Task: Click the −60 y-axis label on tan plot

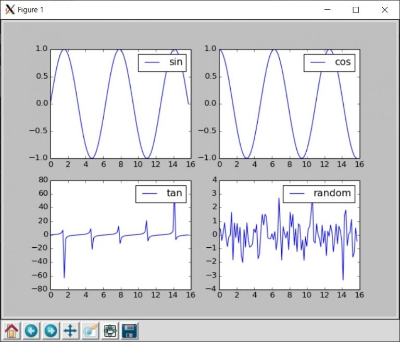Action: 40,275
